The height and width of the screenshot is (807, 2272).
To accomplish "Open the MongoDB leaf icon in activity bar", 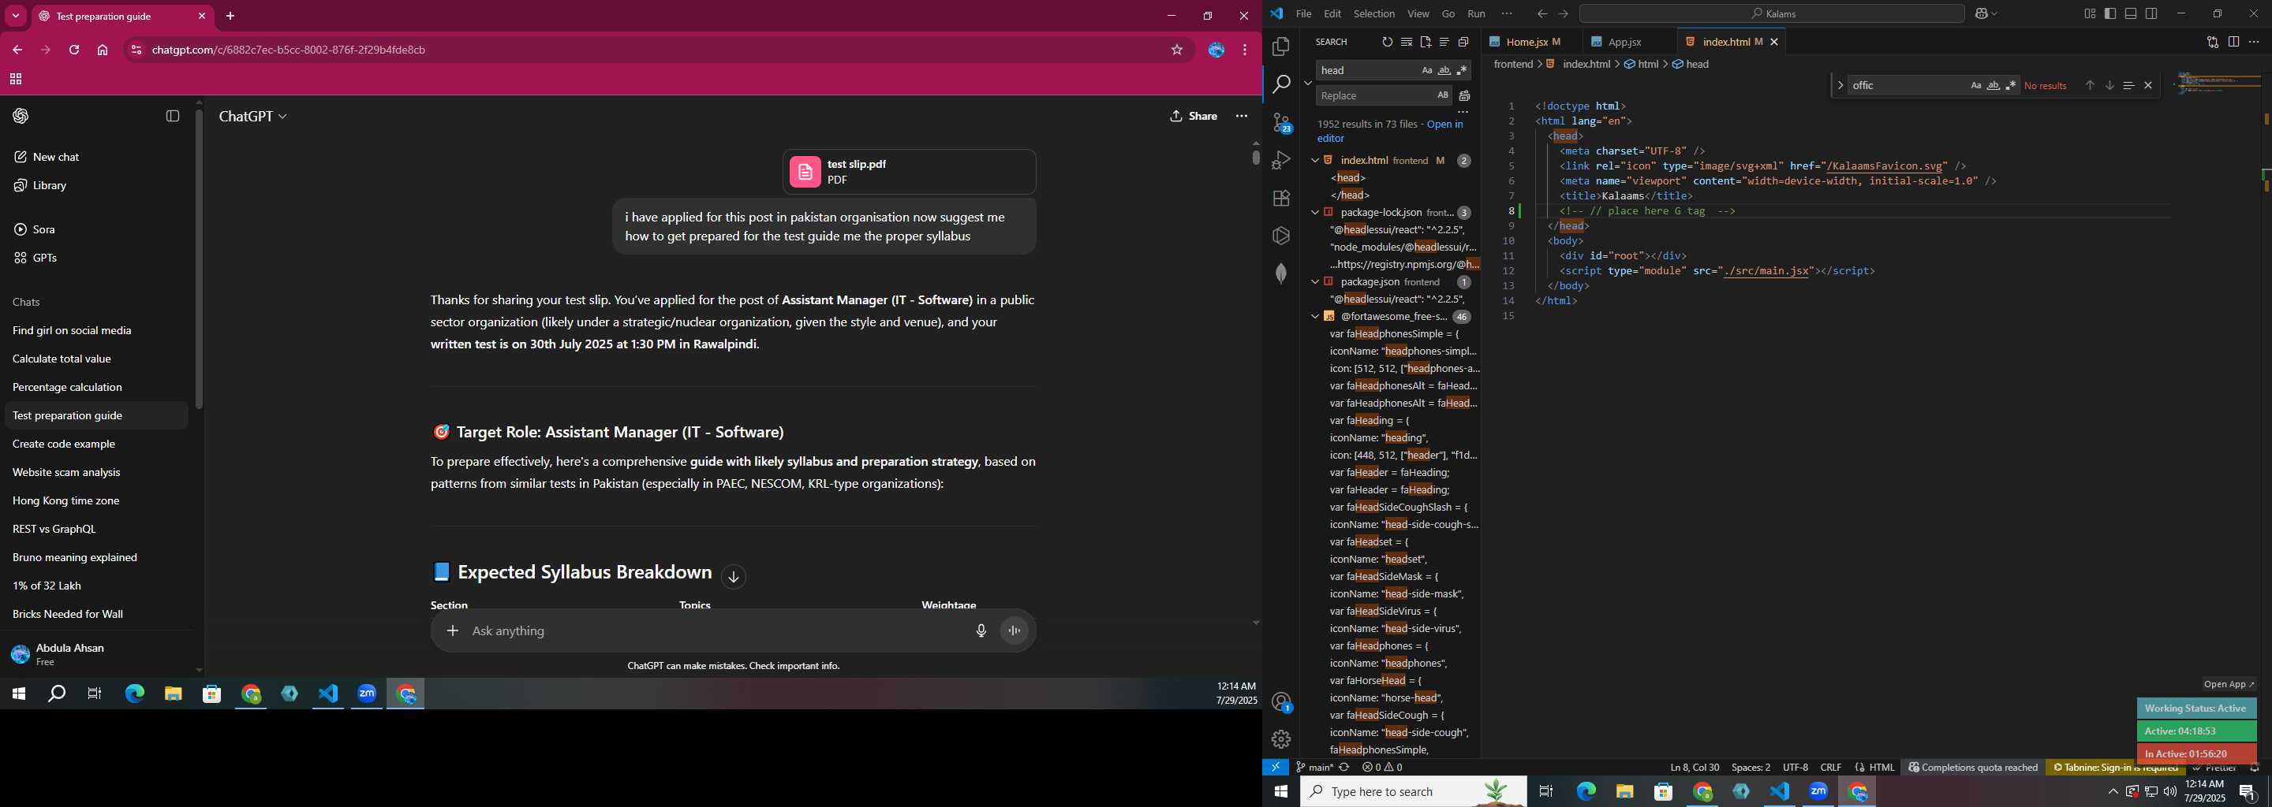I will 1280,273.
